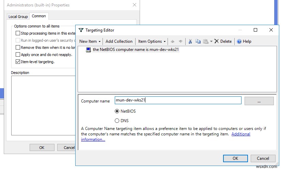
Task: Select 'the NetBIOS computer name is mun-dev-wks21' item
Action: point(136,50)
